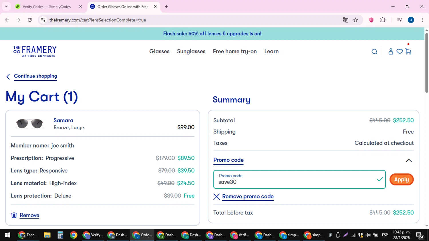Click into the promo code input field

pos(299,180)
